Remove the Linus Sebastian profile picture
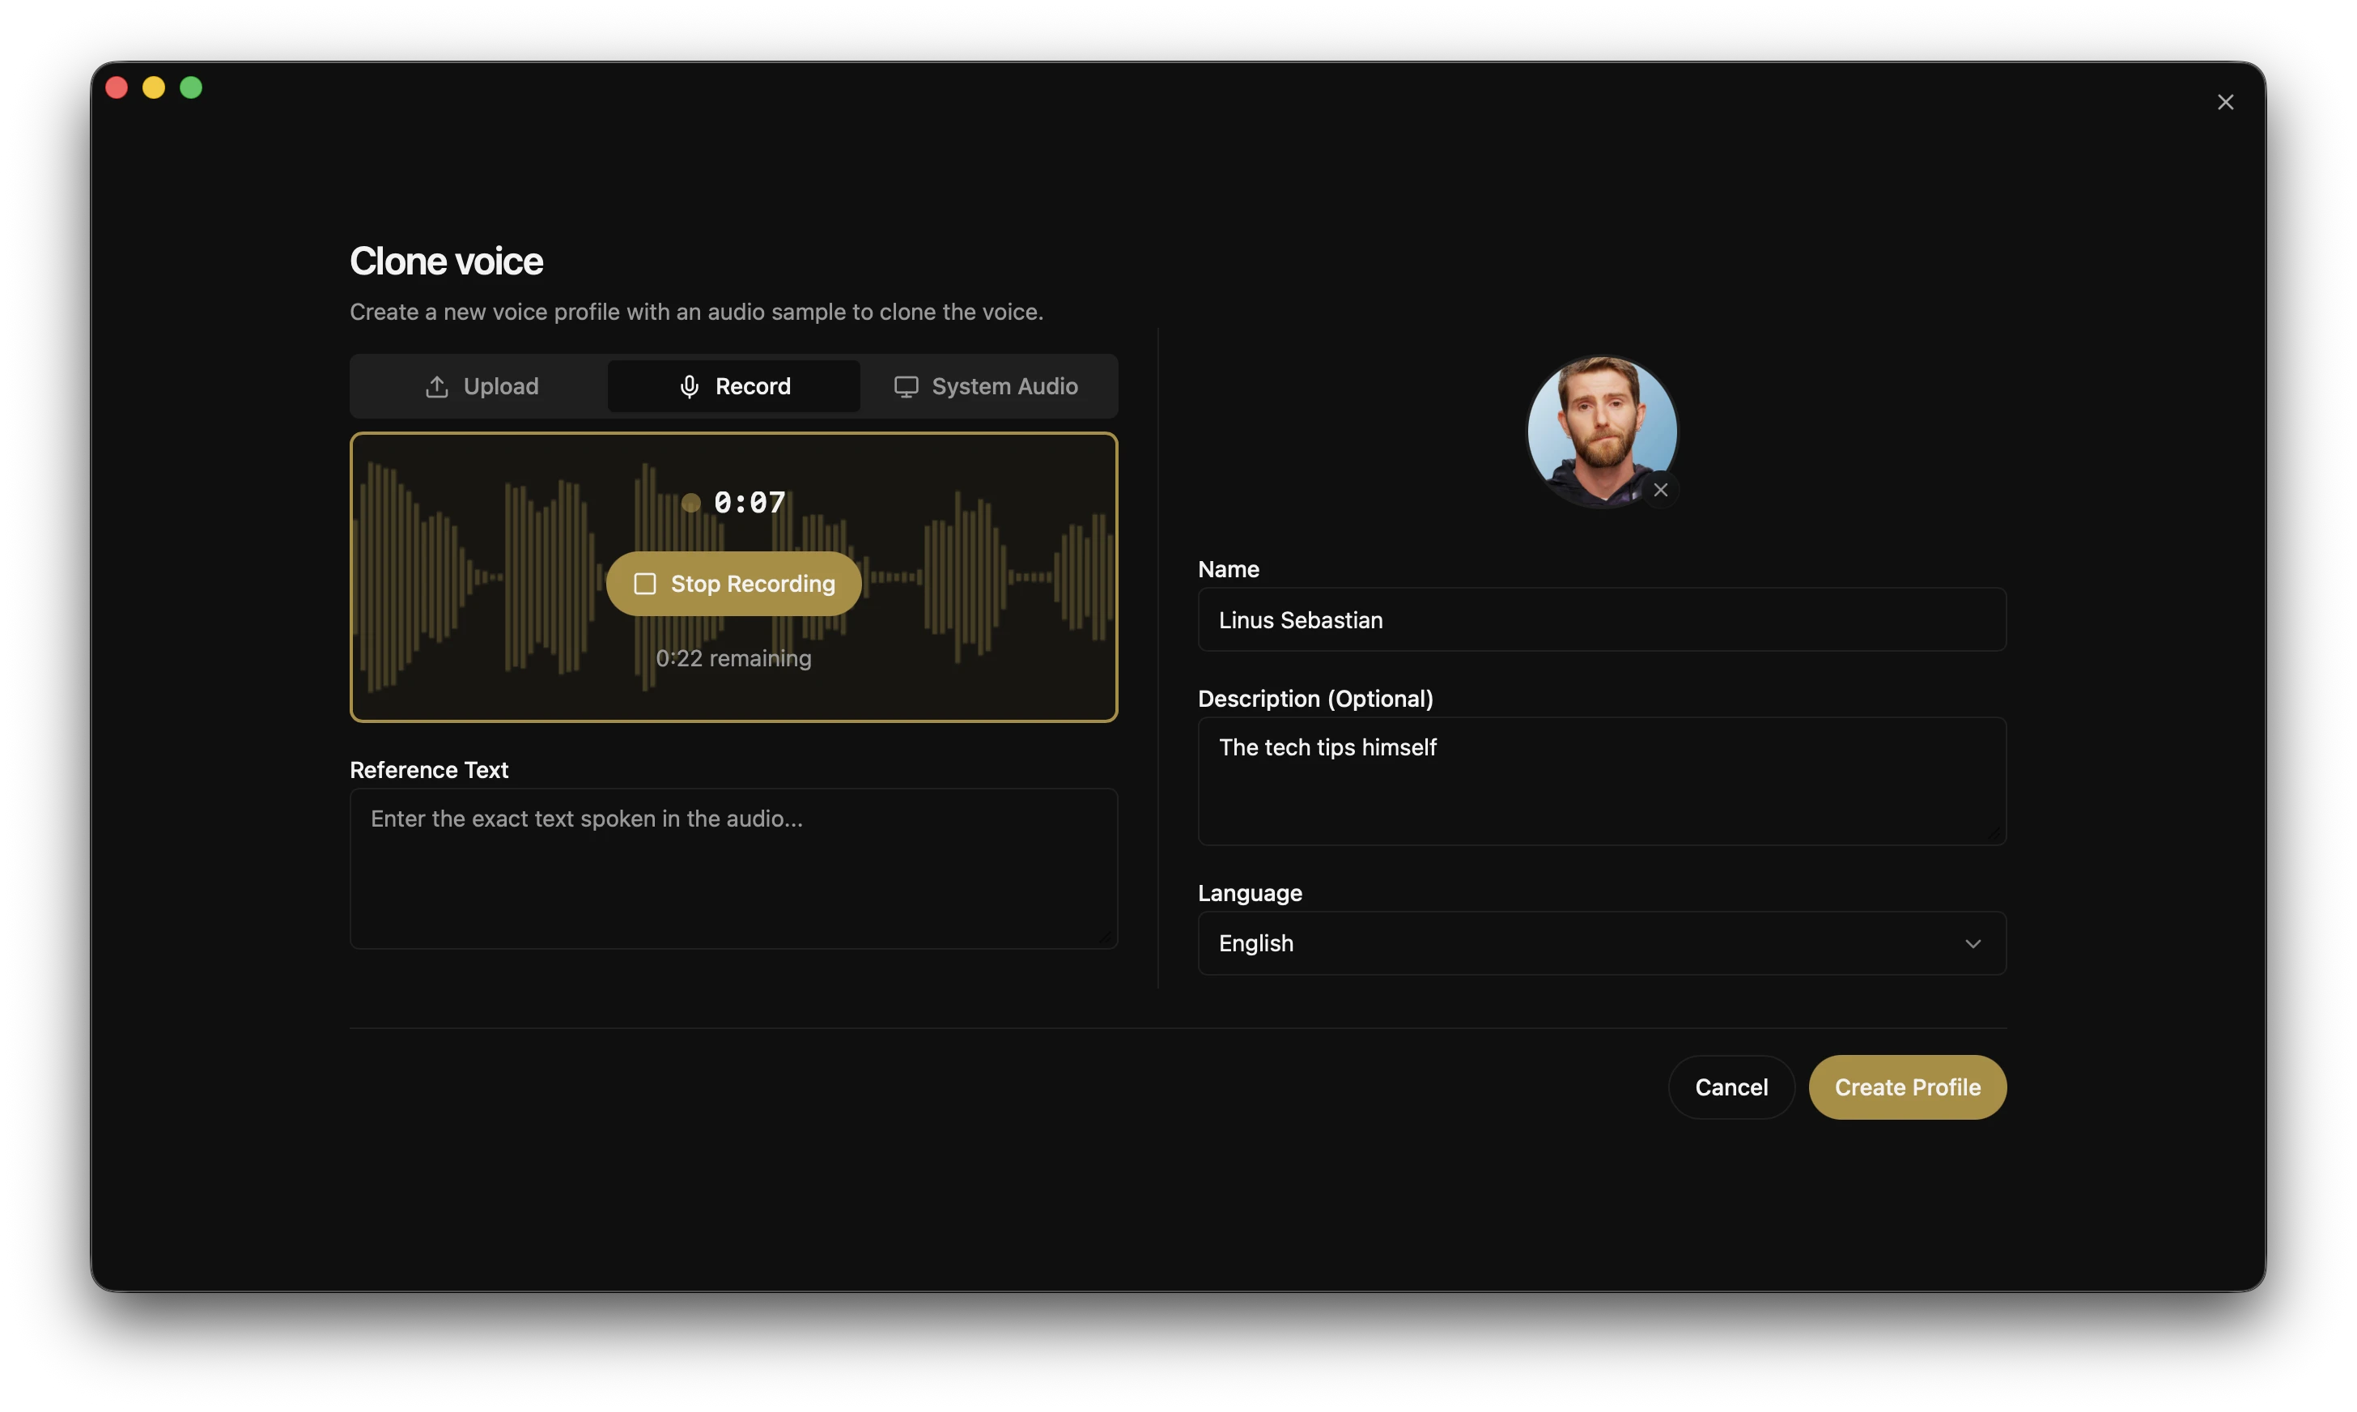The height and width of the screenshot is (1412, 2357). pyautogui.click(x=1661, y=490)
